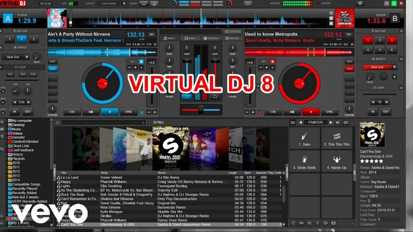Toggle SLIP mode on deck A
Image resolution: width=413 pixels, height=232 pixels.
(x=53, y=61)
